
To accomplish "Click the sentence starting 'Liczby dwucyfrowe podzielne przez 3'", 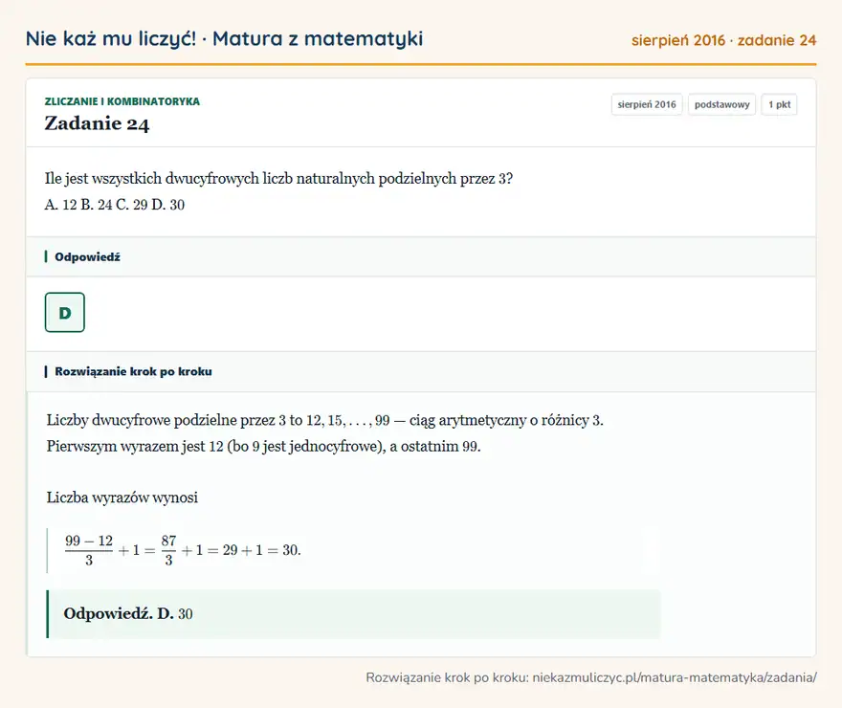I will tap(325, 420).
